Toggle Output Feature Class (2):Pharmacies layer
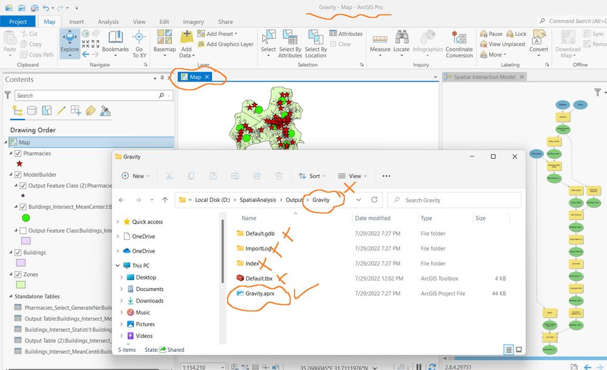Viewport: 607px width, 370px height. pos(23,185)
